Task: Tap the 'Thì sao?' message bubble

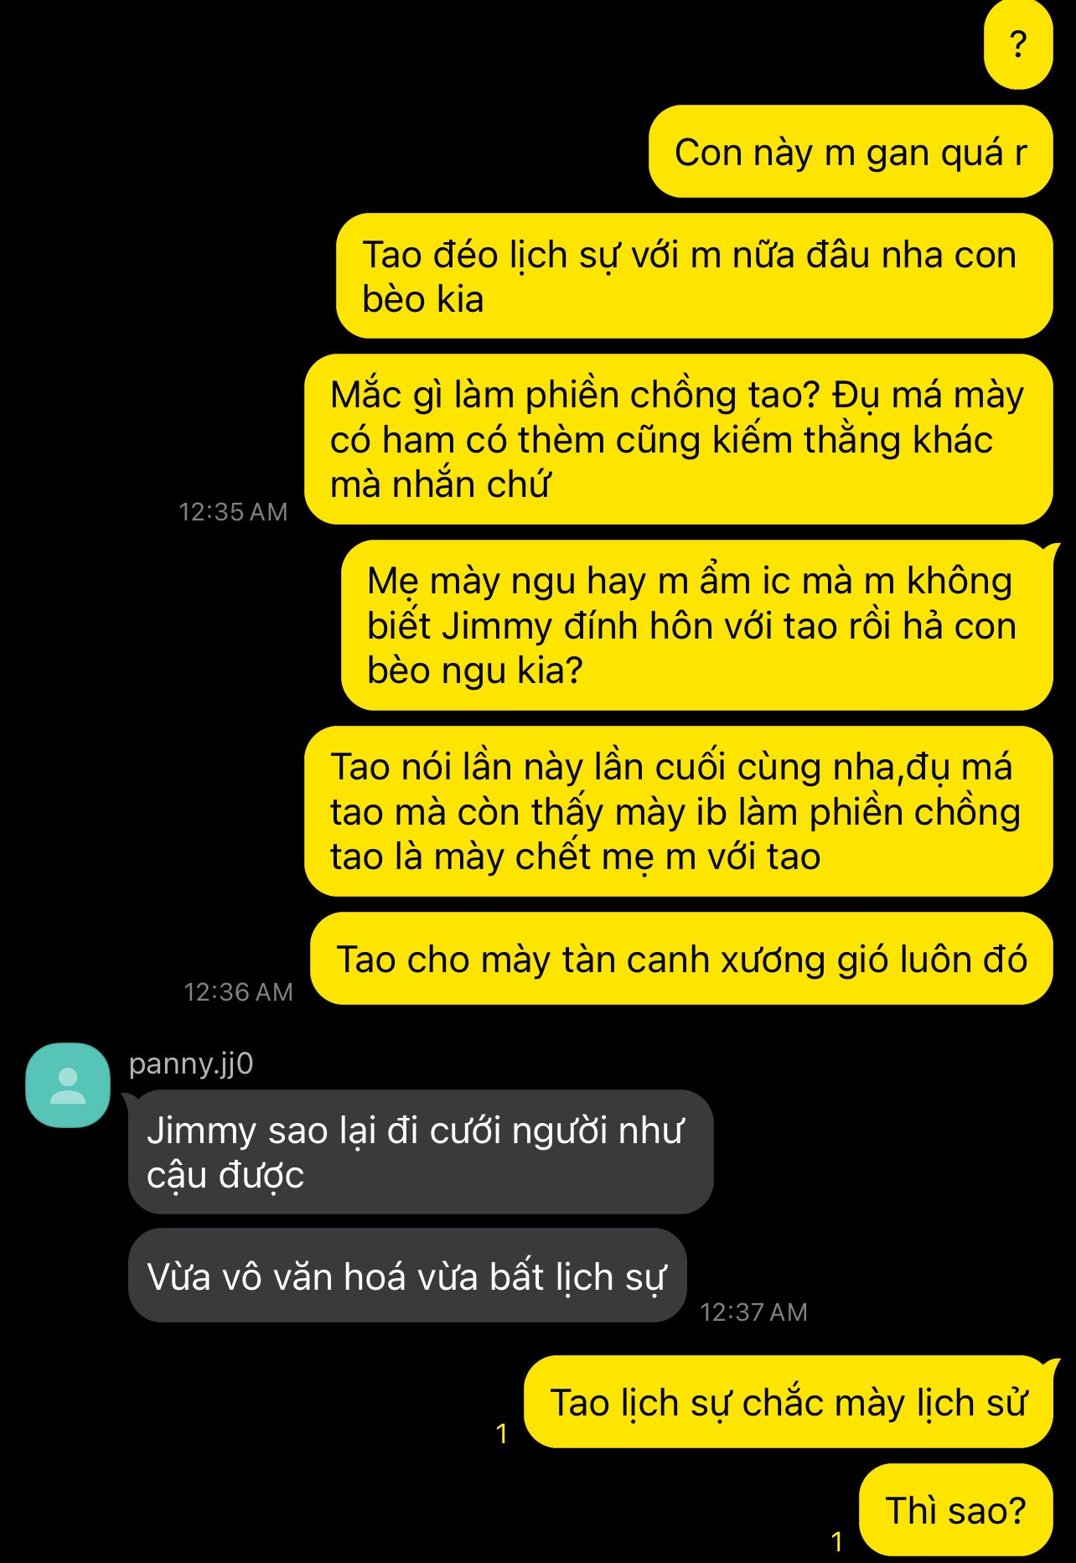Action: [956, 1510]
